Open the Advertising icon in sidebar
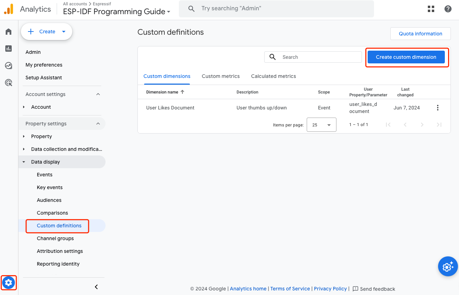This screenshot has width=459, height=295. coord(8,83)
